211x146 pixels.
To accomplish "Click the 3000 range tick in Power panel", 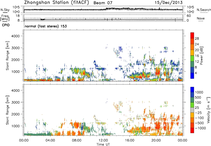I will pos(16,48).
